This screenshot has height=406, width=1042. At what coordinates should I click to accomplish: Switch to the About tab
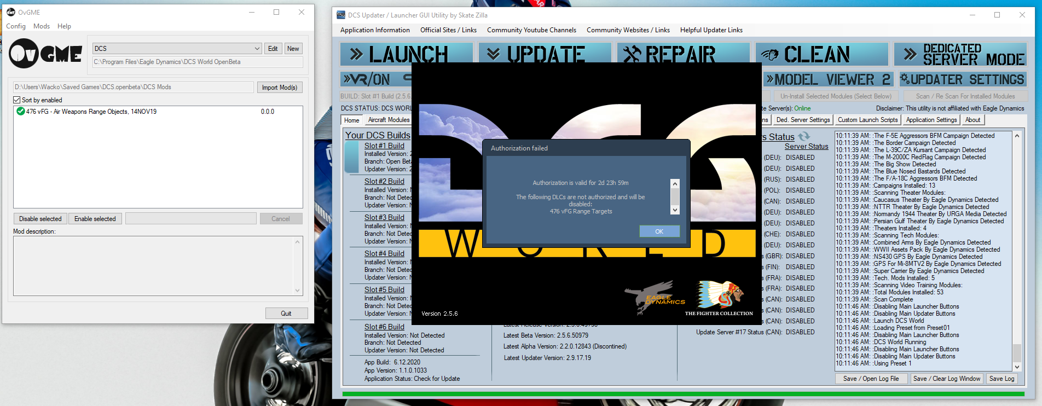point(972,120)
